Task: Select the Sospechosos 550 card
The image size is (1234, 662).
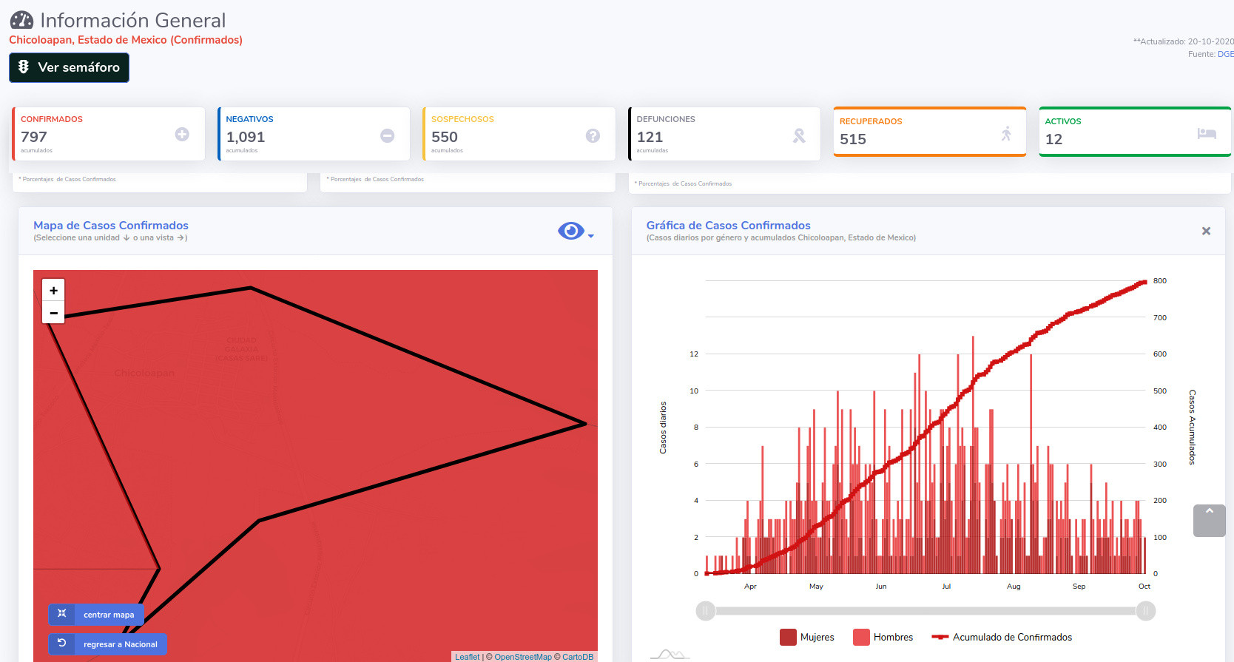Action: point(519,134)
